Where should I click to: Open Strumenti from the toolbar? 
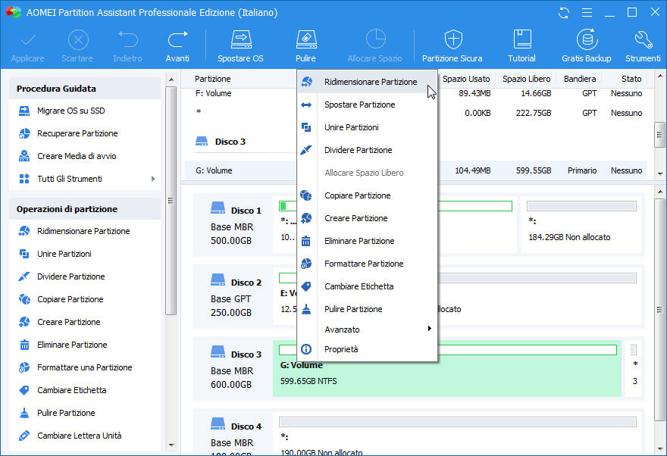point(643,46)
